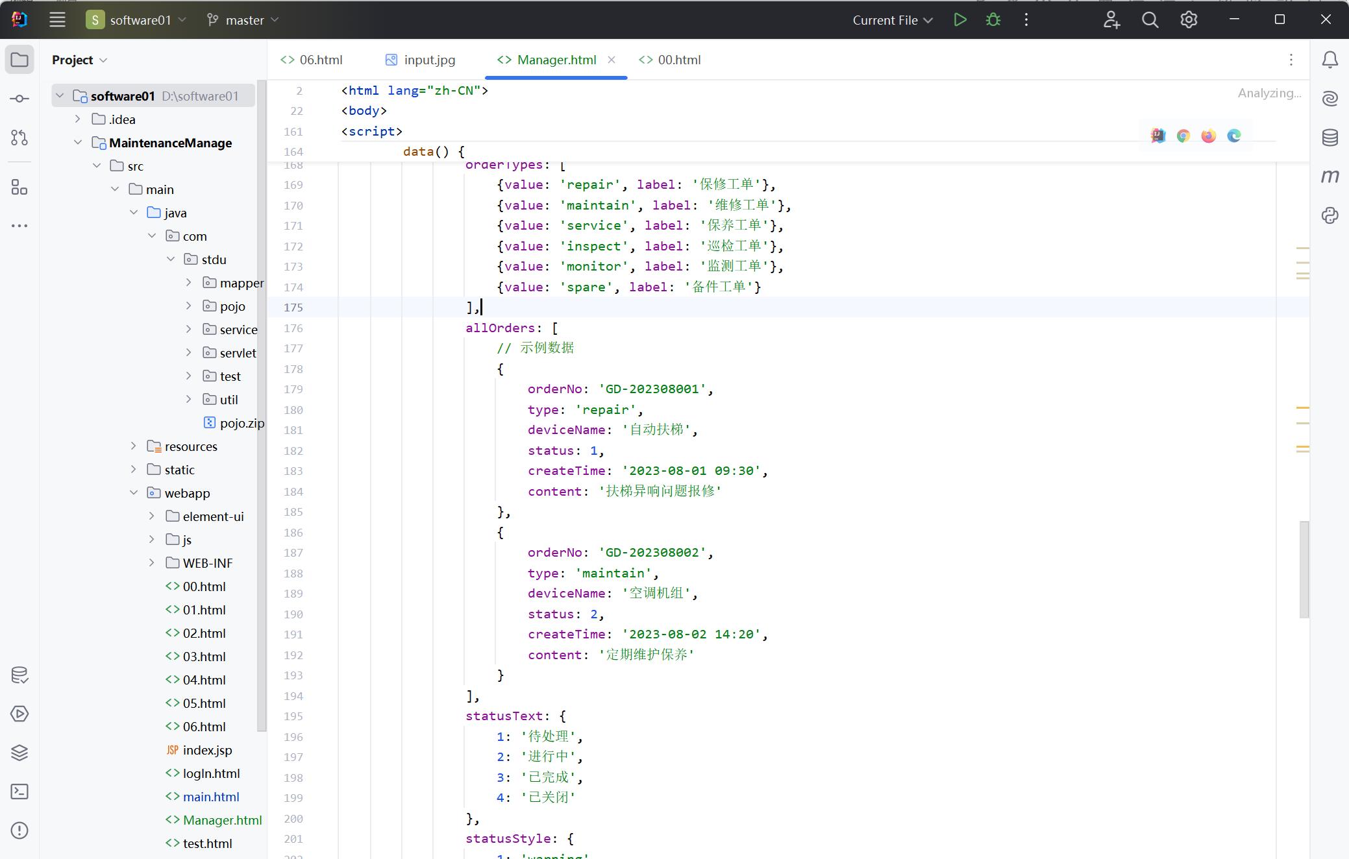The width and height of the screenshot is (1349, 859).
Task: Open the Terminal tool window
Action: point(19,792)
